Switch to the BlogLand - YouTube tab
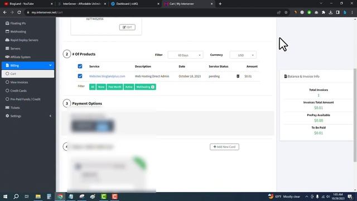Screen dimensions: 357x201 [28, 4]
